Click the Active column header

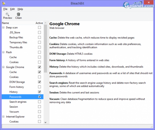tap(39, 23)
